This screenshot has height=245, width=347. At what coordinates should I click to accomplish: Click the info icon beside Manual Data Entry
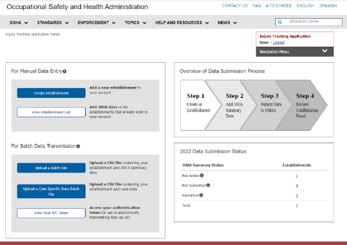pyautogui.click(x=64, y=71)
